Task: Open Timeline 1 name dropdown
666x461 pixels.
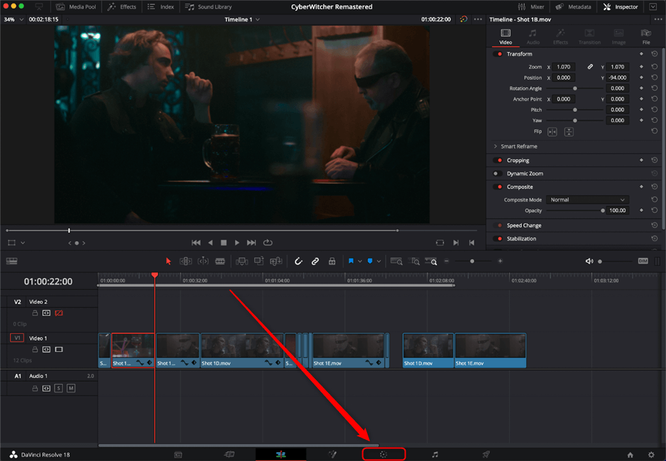Action: pyautogui.click(x=258, y=19)
